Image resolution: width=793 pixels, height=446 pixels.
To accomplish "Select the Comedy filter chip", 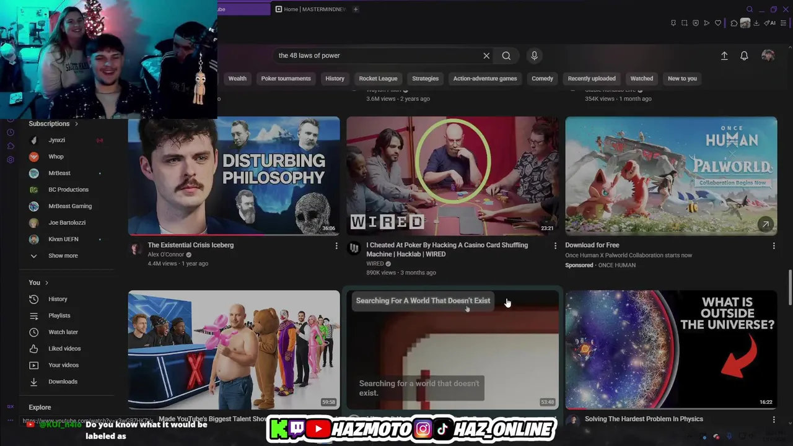I will pyautogui.click(x=542, y=79).
